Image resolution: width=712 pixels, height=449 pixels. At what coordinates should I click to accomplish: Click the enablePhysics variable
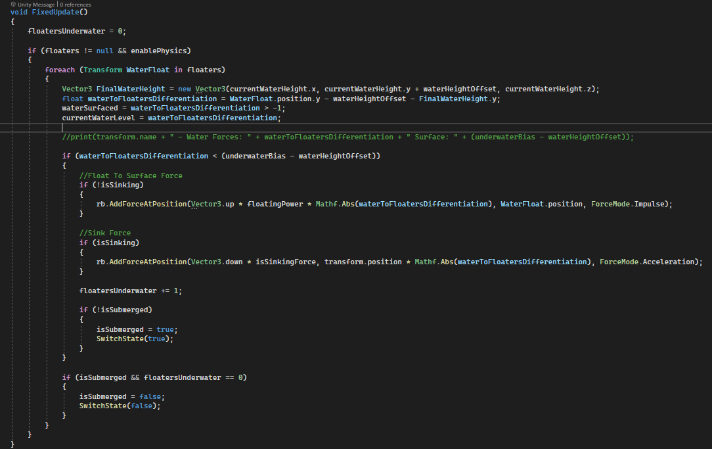point(159,51)
